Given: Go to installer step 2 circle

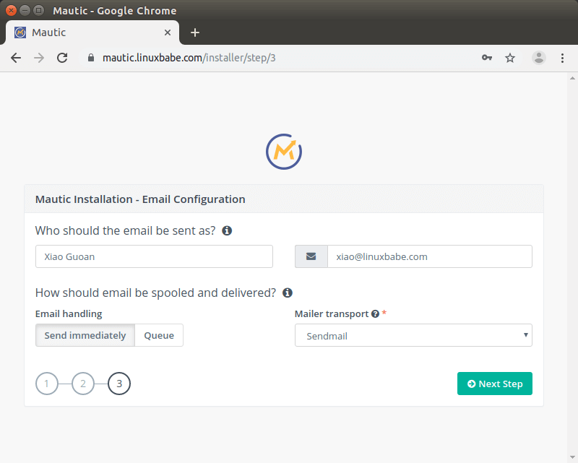Looking at the screenshot, I should [83, 384].
